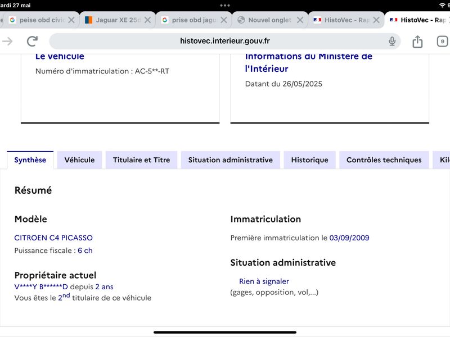Viewport: 450px width, 337px height.
Task: Open the Historique tab
Action: pyautogui.click(x=310, y=160)
